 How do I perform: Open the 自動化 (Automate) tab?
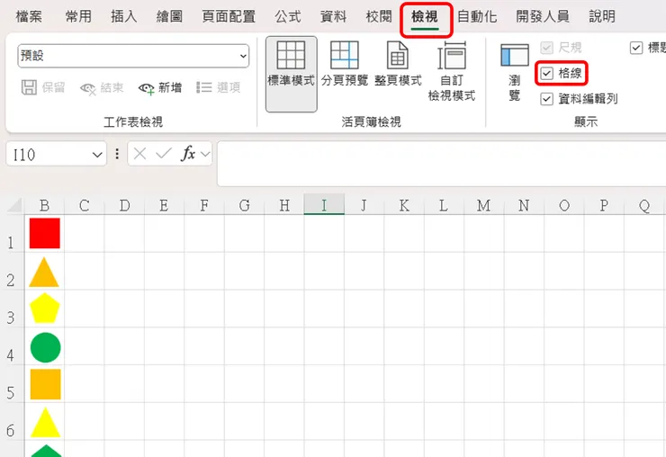[477, 16]
